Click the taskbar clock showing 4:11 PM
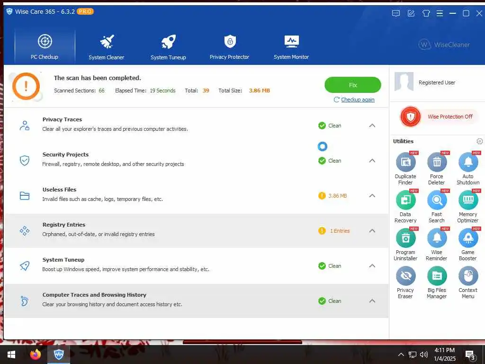Image resolution: width=485 pixels, height=364 pixels. tap(444, 355)
